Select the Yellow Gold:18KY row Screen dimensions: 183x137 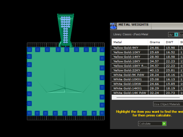(147, 61)
